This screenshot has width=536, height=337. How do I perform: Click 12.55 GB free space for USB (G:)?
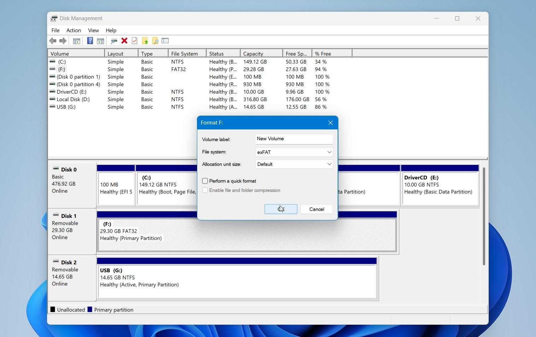[x=296, y=107]
